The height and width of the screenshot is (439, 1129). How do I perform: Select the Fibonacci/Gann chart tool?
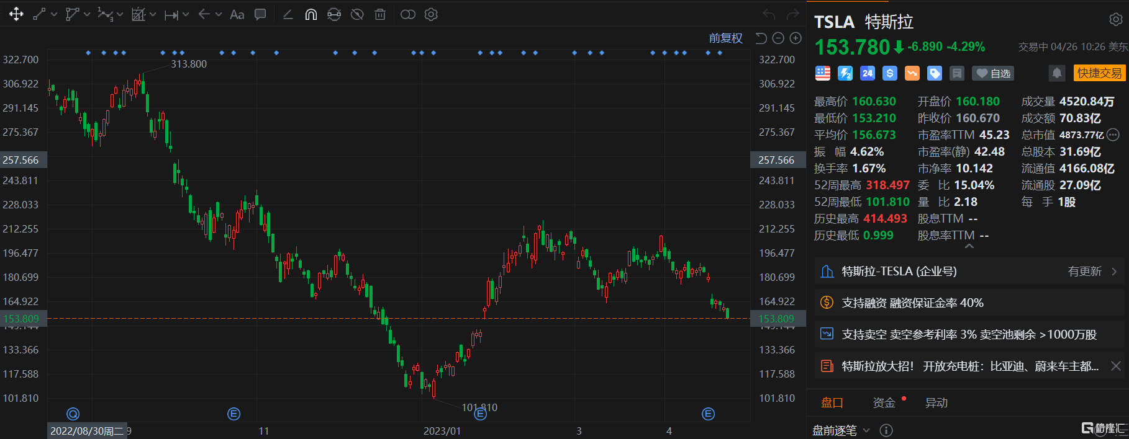[x=138, y=14]
